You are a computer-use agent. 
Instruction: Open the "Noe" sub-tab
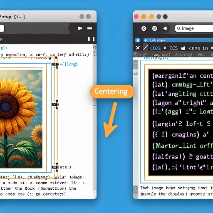click(201, 54)
